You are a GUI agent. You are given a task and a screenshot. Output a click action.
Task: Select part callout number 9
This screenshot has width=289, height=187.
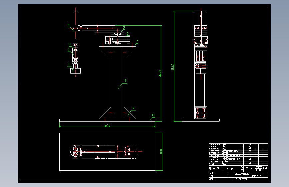[x=133, y=108]
